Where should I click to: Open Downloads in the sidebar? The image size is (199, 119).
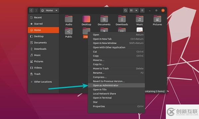[43, 49]
